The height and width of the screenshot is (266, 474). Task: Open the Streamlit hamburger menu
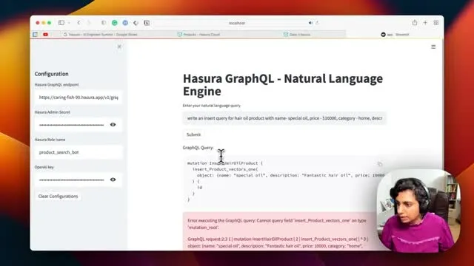[x=433, y=47]
